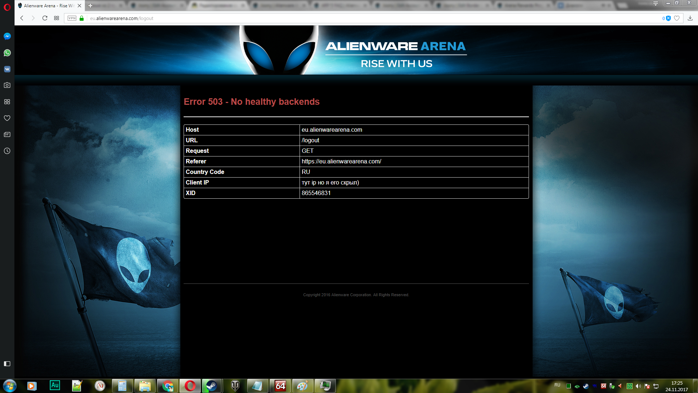The height and width of the screenshot is (393, 698).
Task: Open AIDA64 from the taskbar
Action: click(x=280, y=386)
